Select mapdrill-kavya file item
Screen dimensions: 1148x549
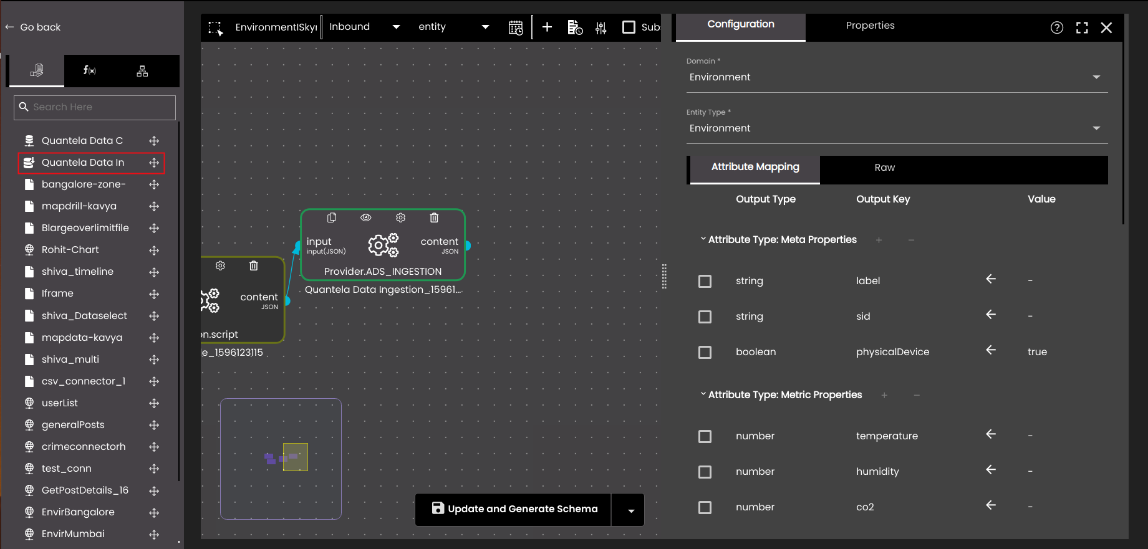pyautogui.click(x=79, y=206)
